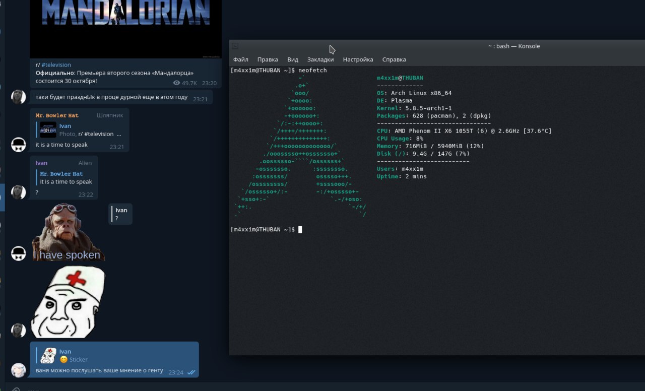
Task: Click the 'Alien' admin label
Action: point(85,163)
